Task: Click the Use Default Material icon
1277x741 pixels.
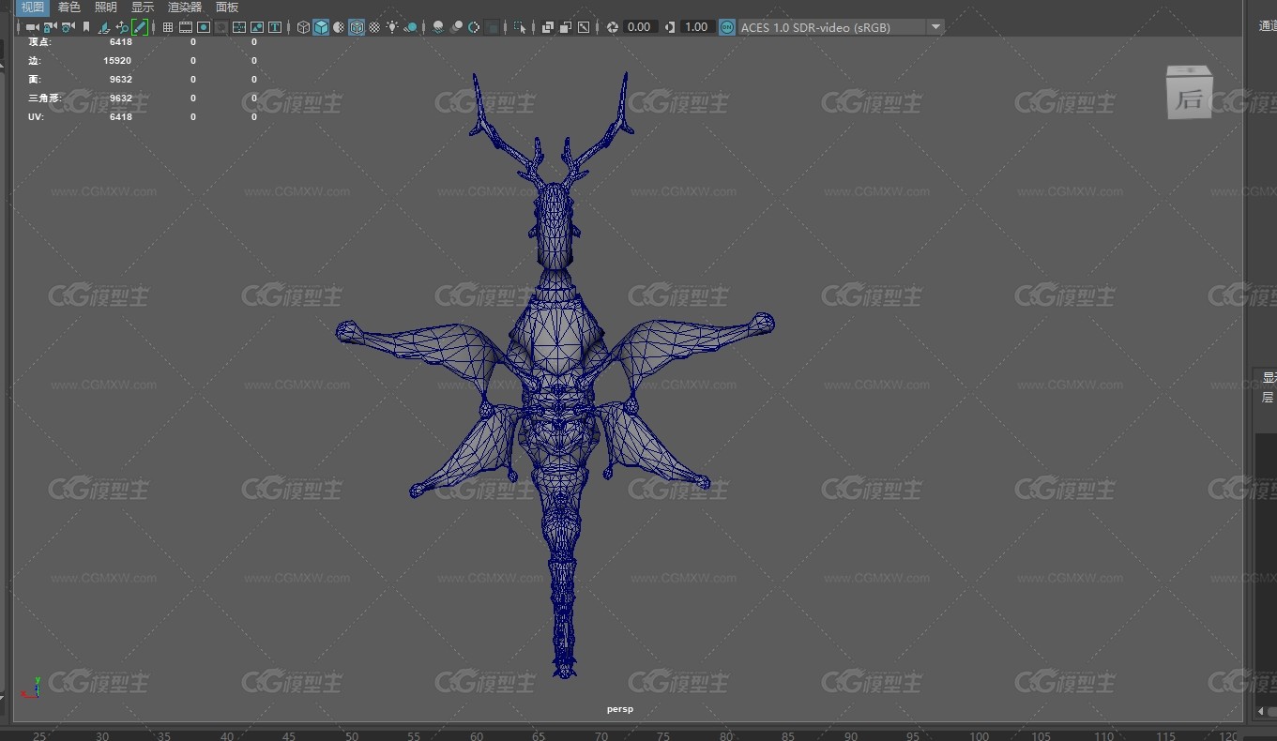Action: (339, 27)
